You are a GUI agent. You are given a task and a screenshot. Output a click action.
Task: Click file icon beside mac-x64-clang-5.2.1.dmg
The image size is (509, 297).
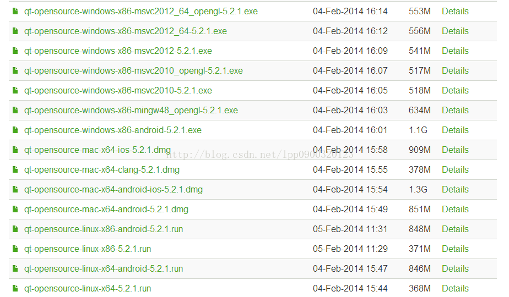pos(15,169)
